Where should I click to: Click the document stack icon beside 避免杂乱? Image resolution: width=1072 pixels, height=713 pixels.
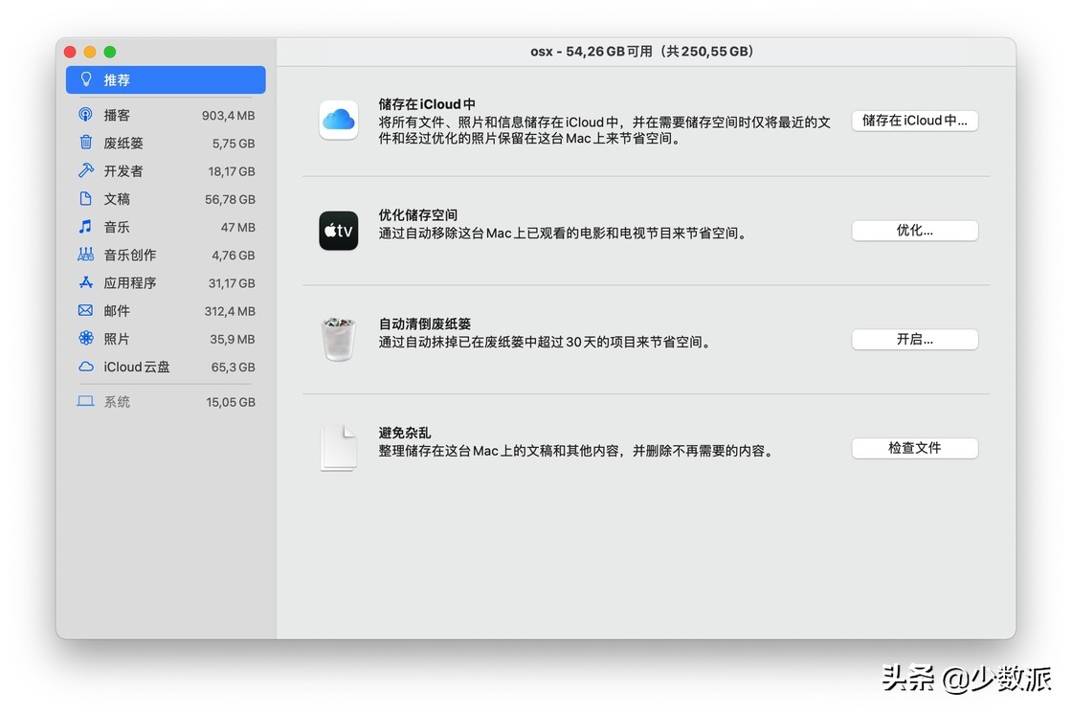coord(338,447)
